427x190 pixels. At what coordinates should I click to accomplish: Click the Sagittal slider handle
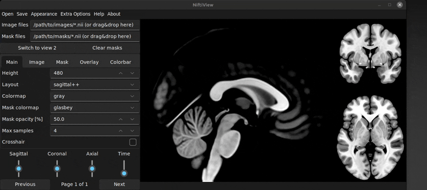click(18, 169)
